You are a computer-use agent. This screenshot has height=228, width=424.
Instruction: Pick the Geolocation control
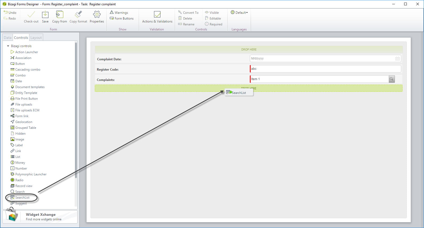[21, 122]
